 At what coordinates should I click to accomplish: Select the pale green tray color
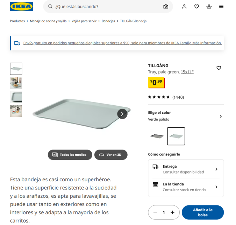click(176, 136)
